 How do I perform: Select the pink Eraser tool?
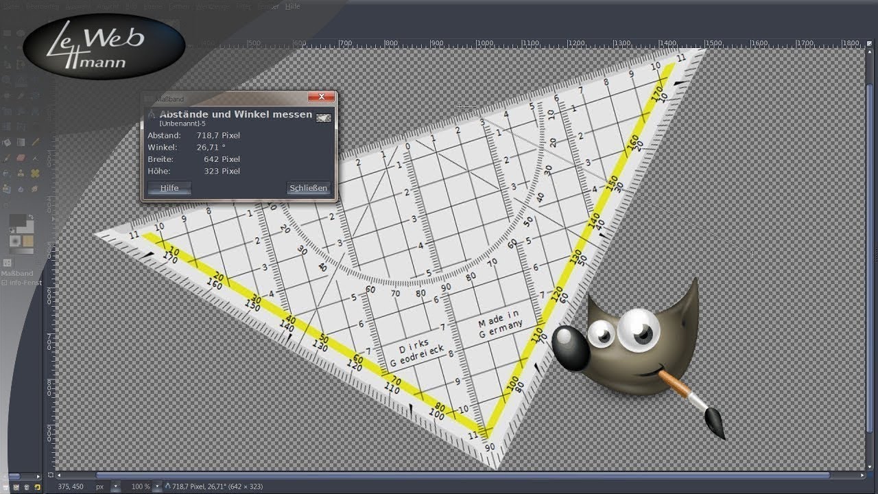[21, 157]
